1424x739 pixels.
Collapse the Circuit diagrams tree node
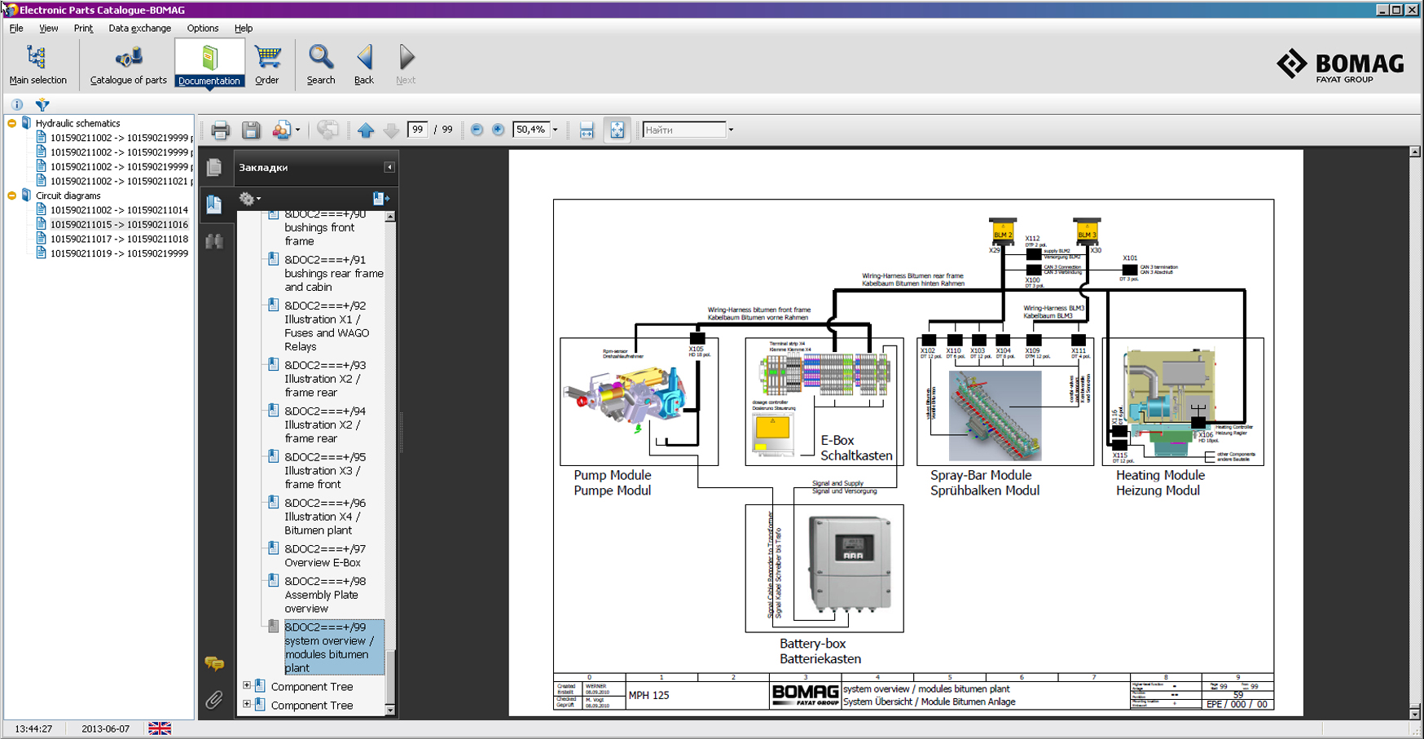click(x=12, y=196)
